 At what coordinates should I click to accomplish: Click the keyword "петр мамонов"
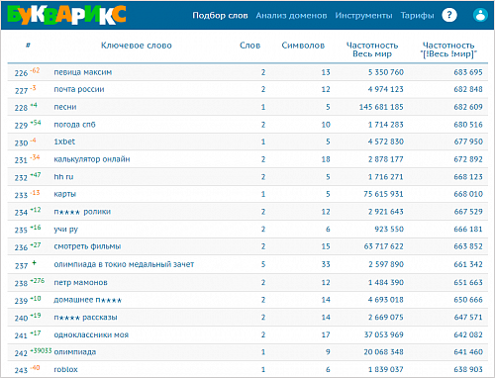pyautogui.click(x=81, y=282)
